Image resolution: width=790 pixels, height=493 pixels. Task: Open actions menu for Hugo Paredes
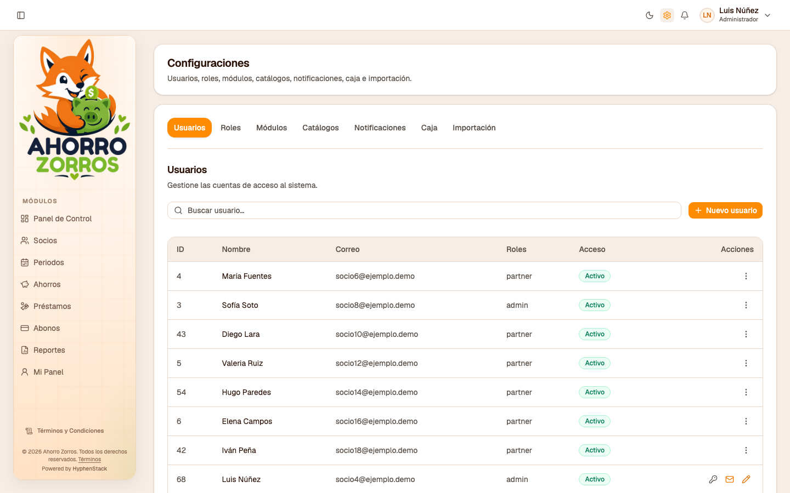click(x=746, y=392)
